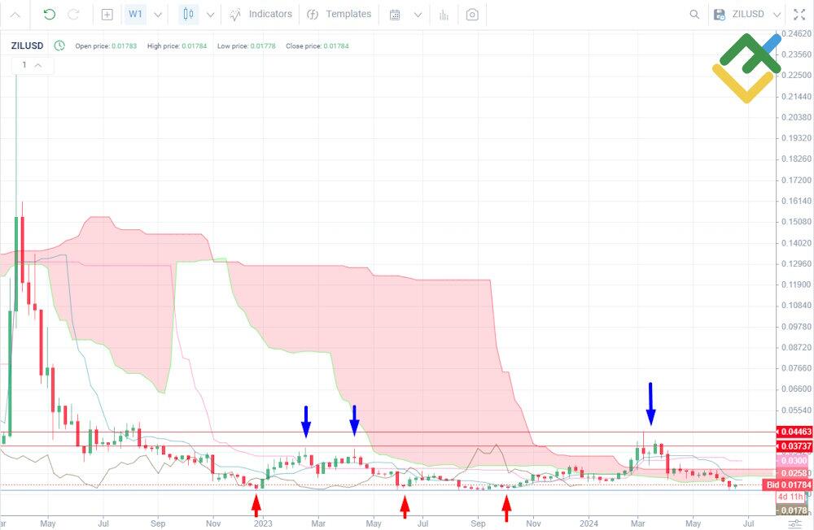Open the Templates menu
The height and width of the screenshot is (530, 814).
pyautogui.click(x=339, y=14)
